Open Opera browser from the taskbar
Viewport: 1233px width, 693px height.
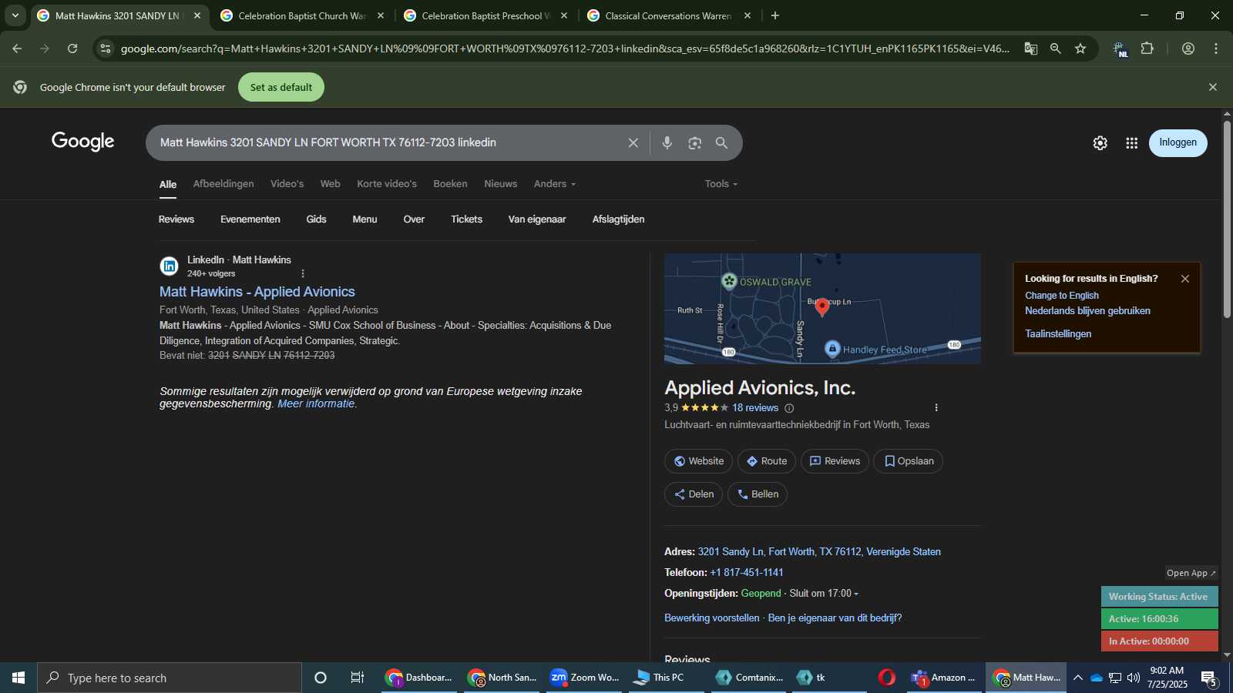coord(887,678)
